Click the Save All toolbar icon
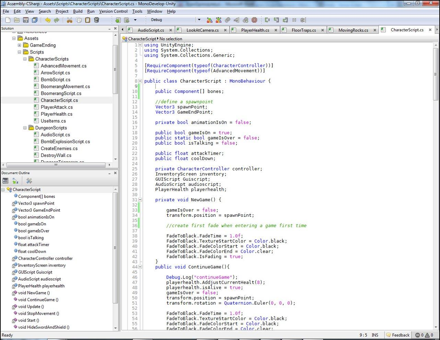This screenshot has width=440, height=340. (x=35, y=20)
